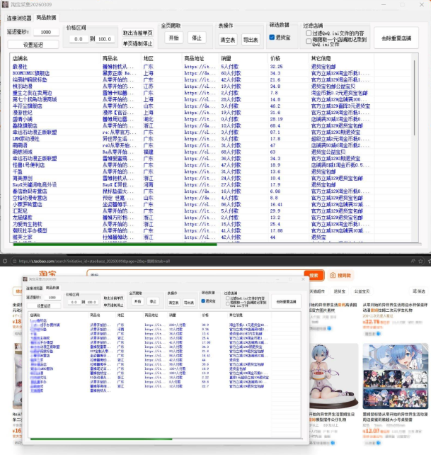Select row for shop 重生之我在卖周边
This screenshot has height=455, width=431.
[x=191, y=93]
